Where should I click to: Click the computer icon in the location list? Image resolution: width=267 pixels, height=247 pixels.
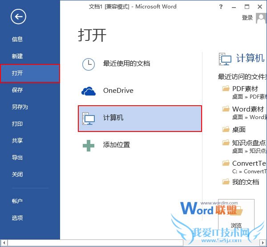coord(89,118)
